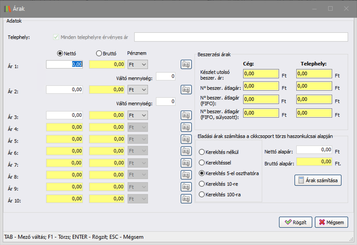Viewport: 357px width, 245px height.
Task: Click the Rögzít button to save
Action: tap(295, 222)
